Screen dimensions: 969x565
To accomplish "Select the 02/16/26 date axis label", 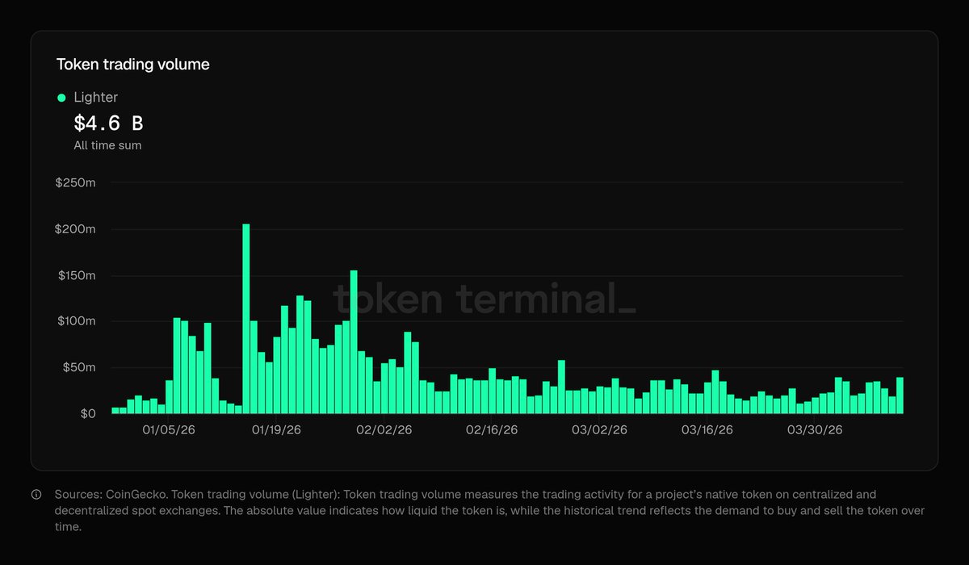I will [x=492, y=430].
